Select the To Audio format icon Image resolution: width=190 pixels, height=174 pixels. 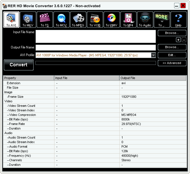tap(145, 20)
